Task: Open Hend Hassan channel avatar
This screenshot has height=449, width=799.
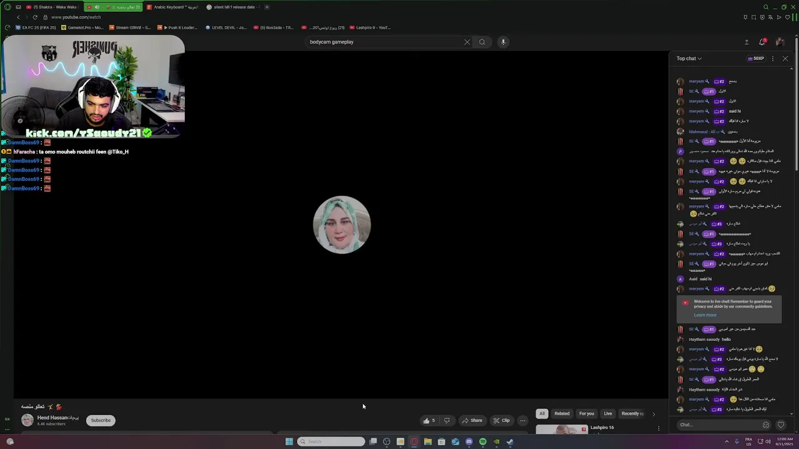Action: pyautogui.click(x=27, y=420)
